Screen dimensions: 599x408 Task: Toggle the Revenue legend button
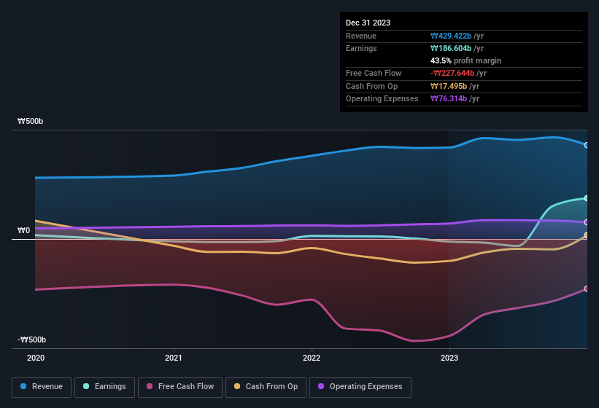click(x=42, y=388)
